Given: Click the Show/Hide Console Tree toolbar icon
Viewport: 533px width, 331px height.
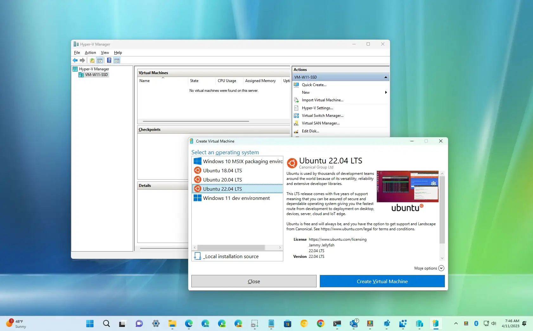Looking at the screenshot, I should tap(100, 60).
